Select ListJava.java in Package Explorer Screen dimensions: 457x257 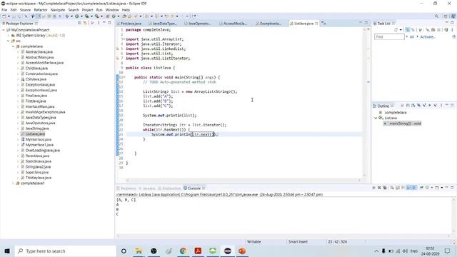[35, 134]
